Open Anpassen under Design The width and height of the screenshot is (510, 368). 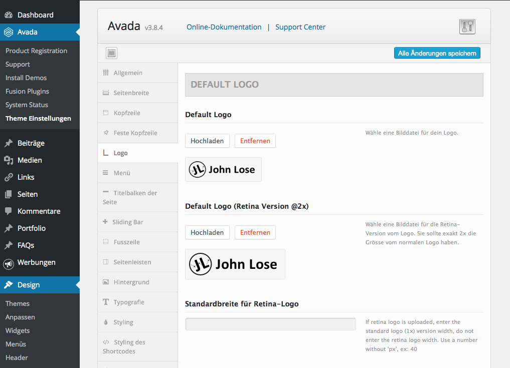[20, 317]
